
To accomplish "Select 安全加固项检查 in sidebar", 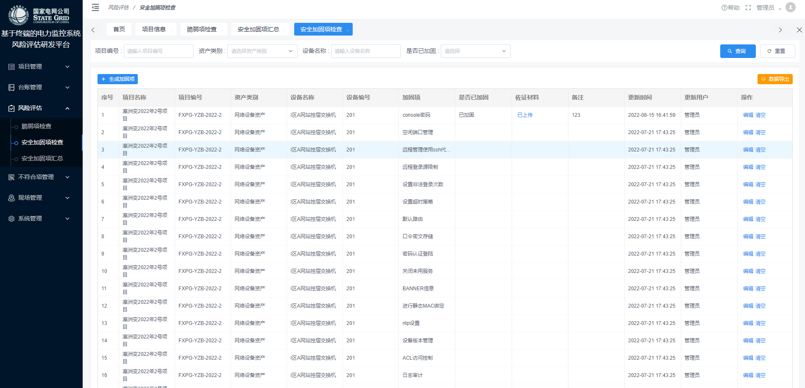I will pyautogui.click(x=42, y=142).
